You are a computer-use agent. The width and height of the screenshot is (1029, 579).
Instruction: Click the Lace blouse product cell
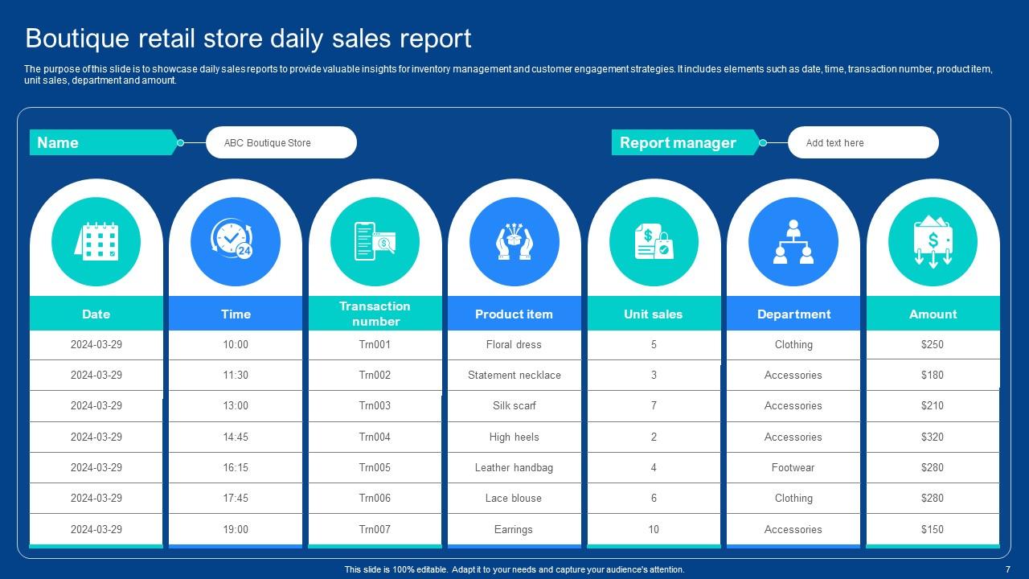click(x=514, y=498)
